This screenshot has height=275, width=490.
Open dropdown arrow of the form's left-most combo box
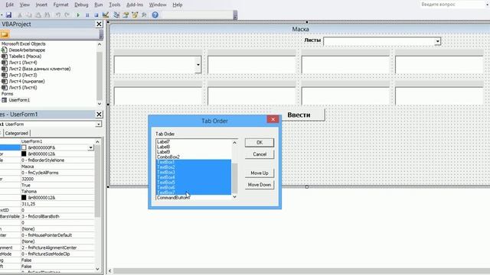tap(198, 65)
